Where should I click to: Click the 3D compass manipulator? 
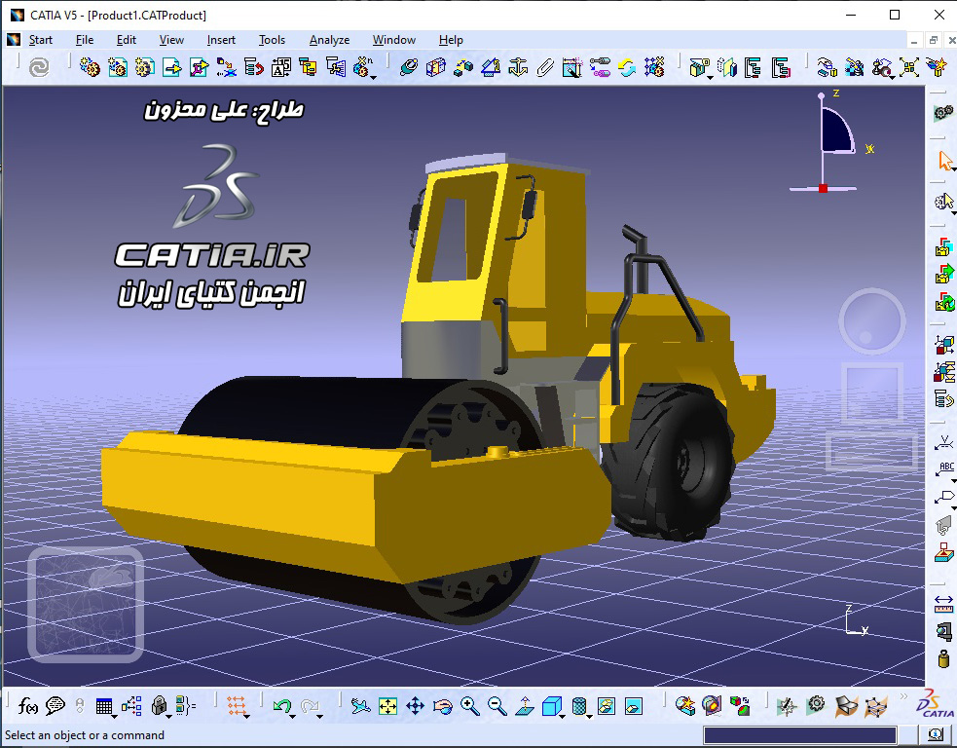coord(830,141)
